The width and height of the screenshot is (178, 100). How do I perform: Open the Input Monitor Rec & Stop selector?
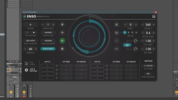(30, 41)
